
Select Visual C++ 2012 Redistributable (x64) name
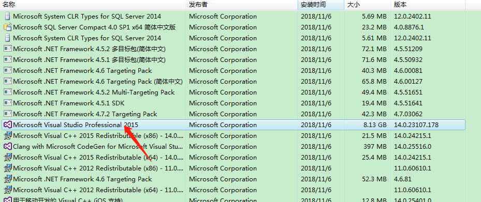(x=98, y=190)
